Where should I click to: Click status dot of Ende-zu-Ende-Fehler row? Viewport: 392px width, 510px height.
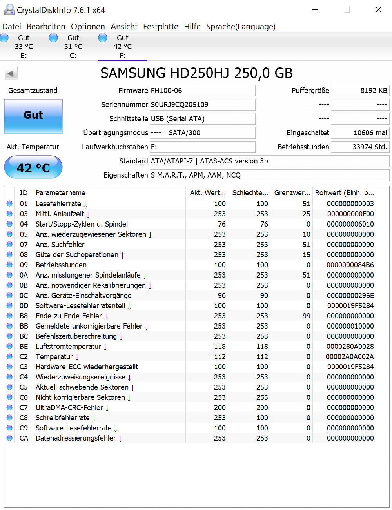tap(9, 316)
